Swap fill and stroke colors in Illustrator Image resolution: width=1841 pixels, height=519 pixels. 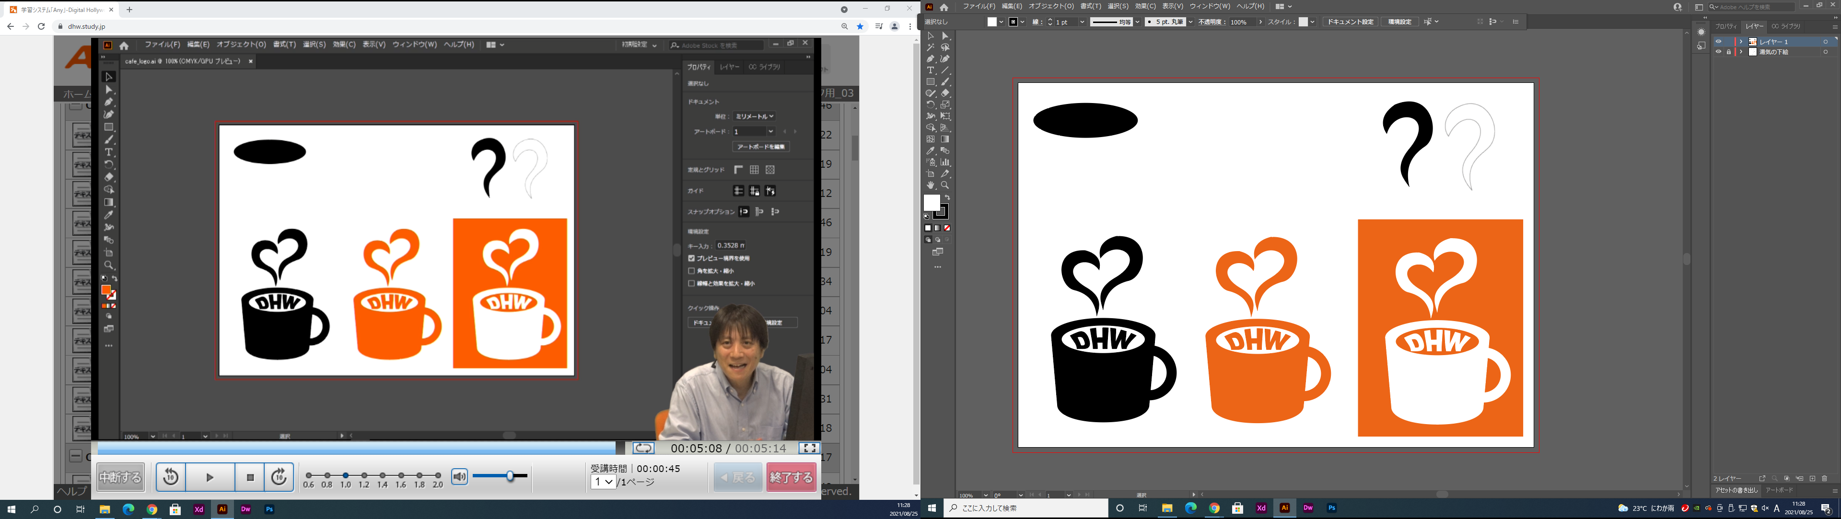click(948, 198)
